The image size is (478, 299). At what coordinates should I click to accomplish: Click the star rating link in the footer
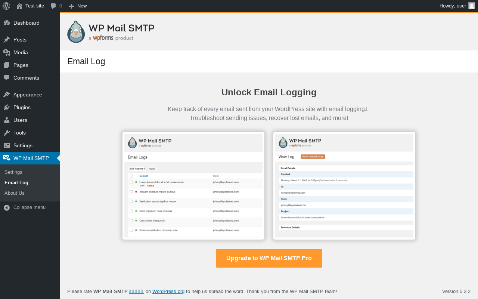[x=136, y=292]
